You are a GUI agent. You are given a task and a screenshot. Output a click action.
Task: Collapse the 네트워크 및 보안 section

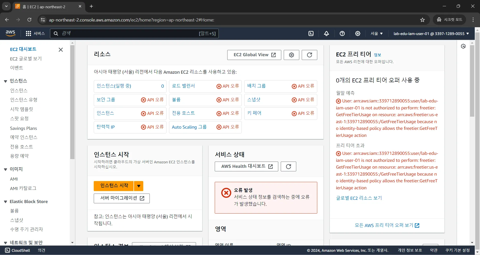[5, 243]
